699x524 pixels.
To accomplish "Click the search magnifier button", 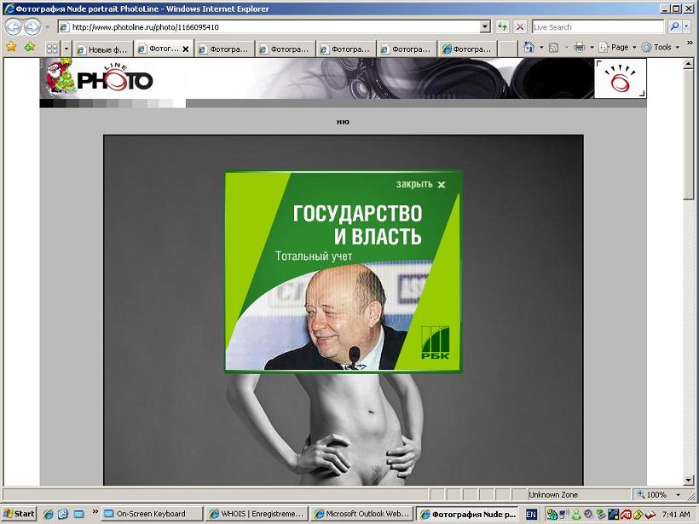I will [x=673, y=27].
